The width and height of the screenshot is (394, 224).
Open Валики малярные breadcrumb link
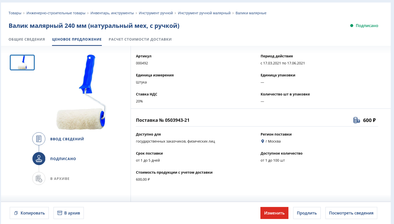point(251,13)
